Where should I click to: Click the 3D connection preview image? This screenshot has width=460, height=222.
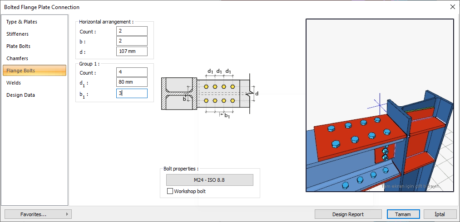coord(380,105)
